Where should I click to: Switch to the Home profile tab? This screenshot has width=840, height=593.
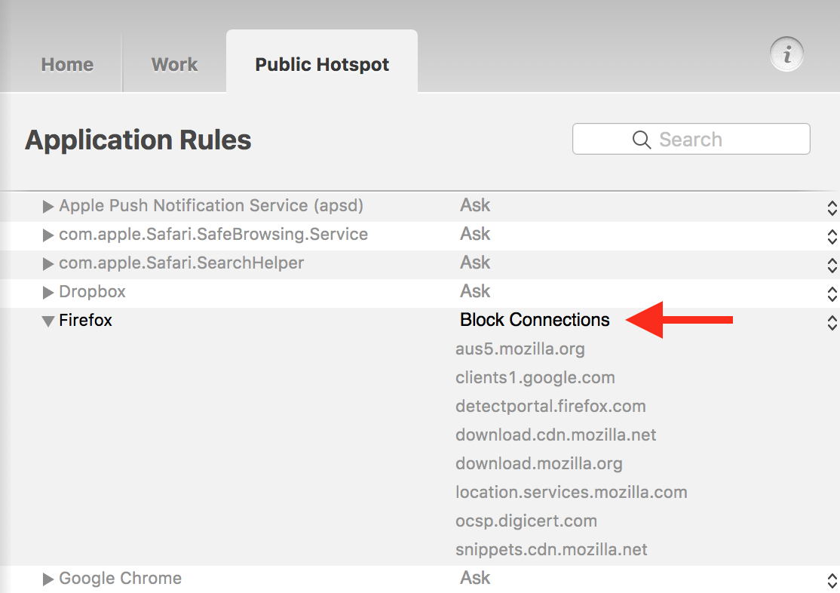(x=68, y=64)
